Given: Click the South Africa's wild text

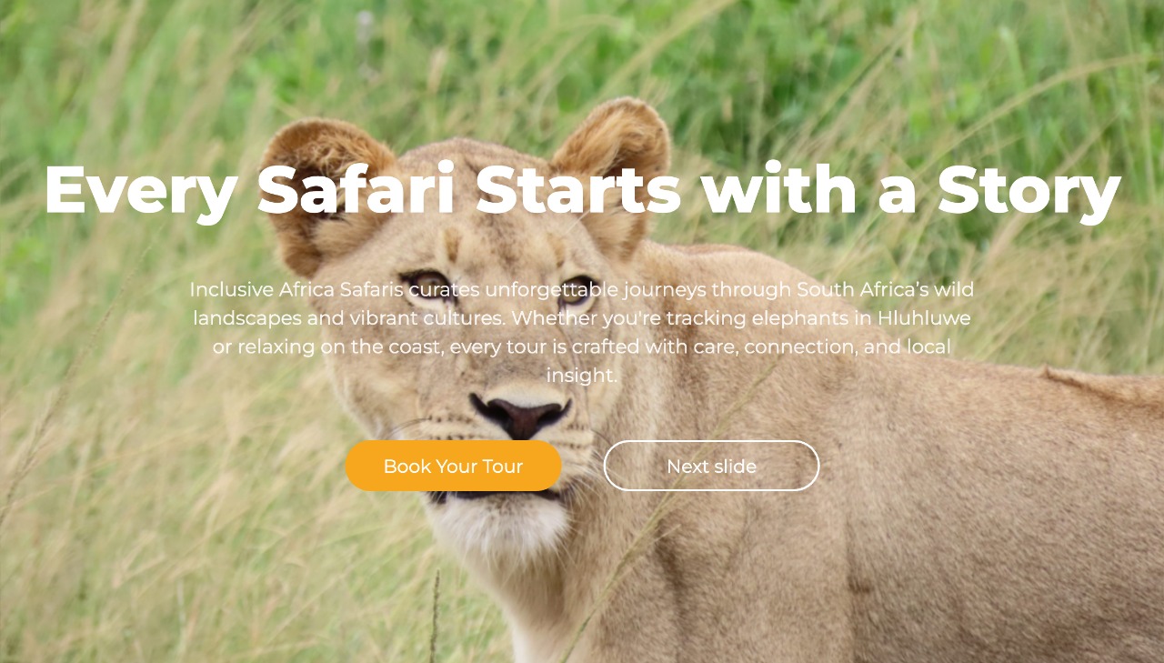Looking at the screenshot, I should (x=885, y=290).
